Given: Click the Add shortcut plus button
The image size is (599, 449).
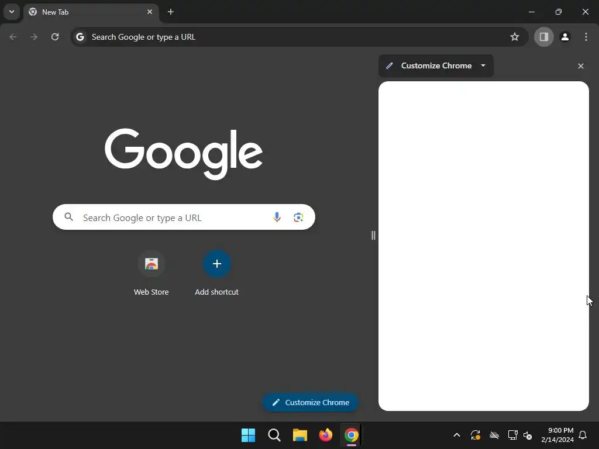Looking at the screenshot, I should coord(216,264).
